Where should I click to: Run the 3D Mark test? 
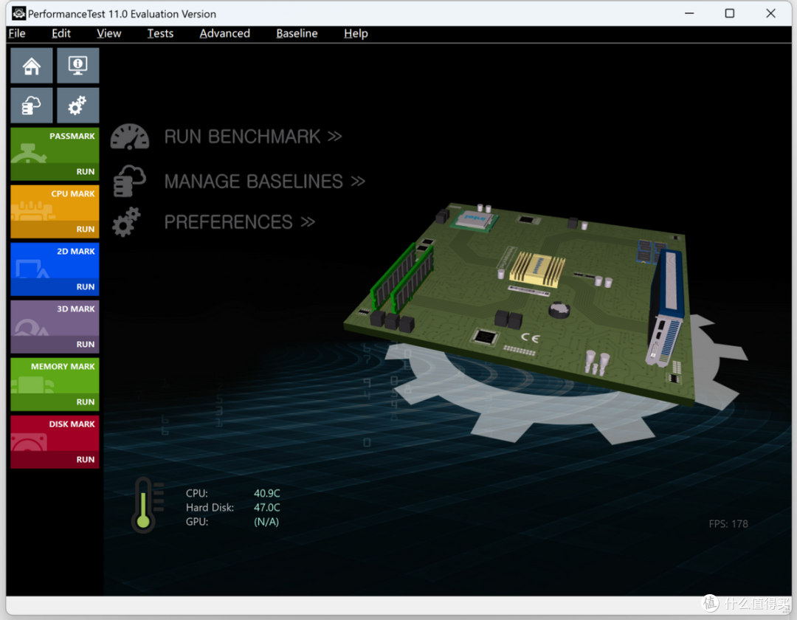click(x=55, y=344)
